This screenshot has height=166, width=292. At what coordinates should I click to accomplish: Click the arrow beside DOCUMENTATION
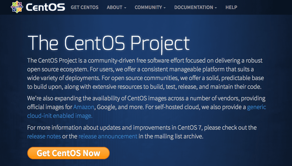click(216, 8)
